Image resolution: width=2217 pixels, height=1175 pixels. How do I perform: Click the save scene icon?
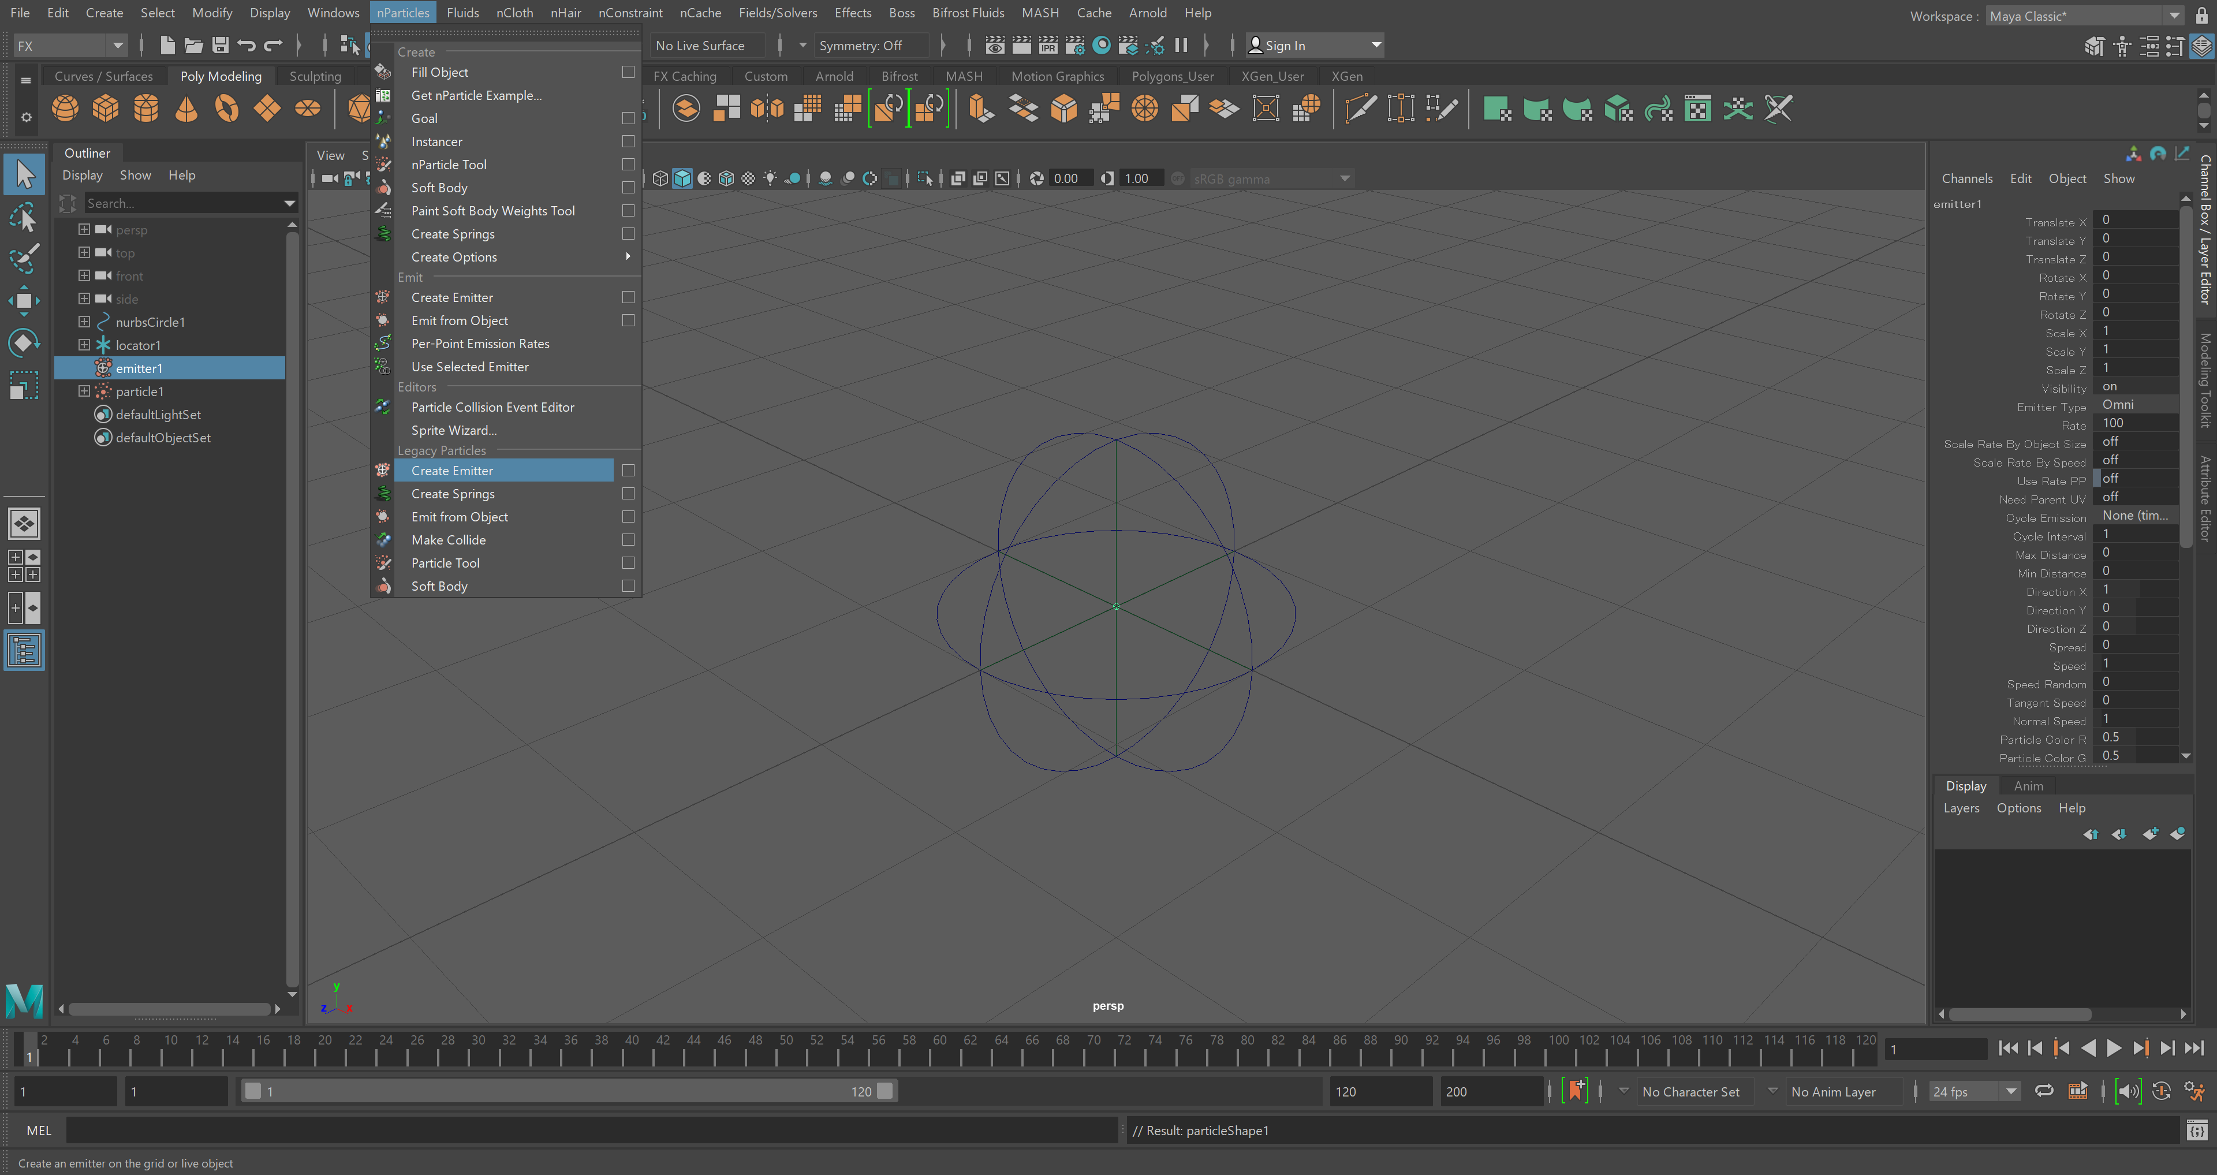[221, 46]
